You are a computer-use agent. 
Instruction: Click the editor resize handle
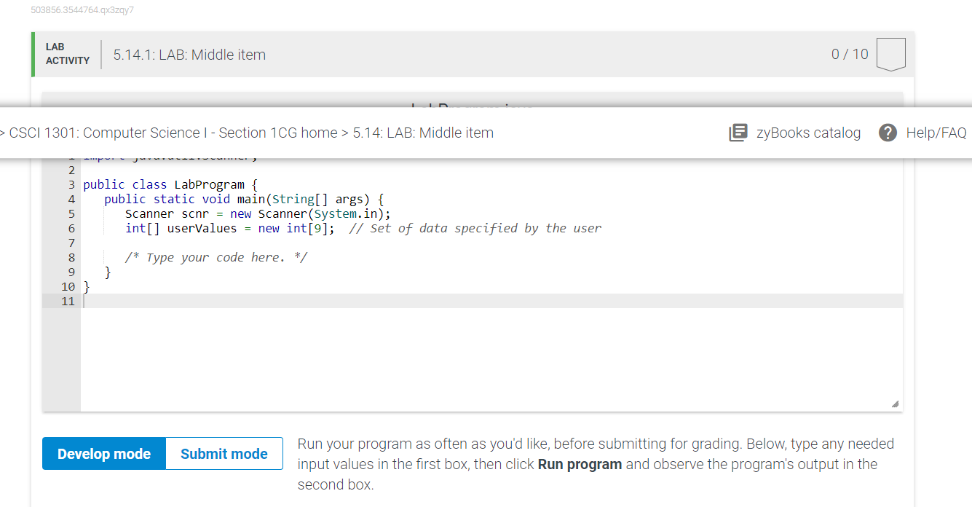(895, 403)
